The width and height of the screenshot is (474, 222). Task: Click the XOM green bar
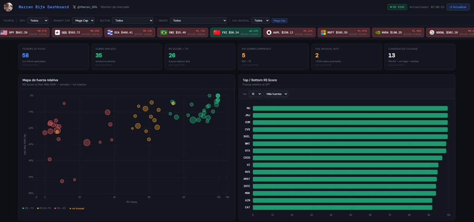point(350,123)
